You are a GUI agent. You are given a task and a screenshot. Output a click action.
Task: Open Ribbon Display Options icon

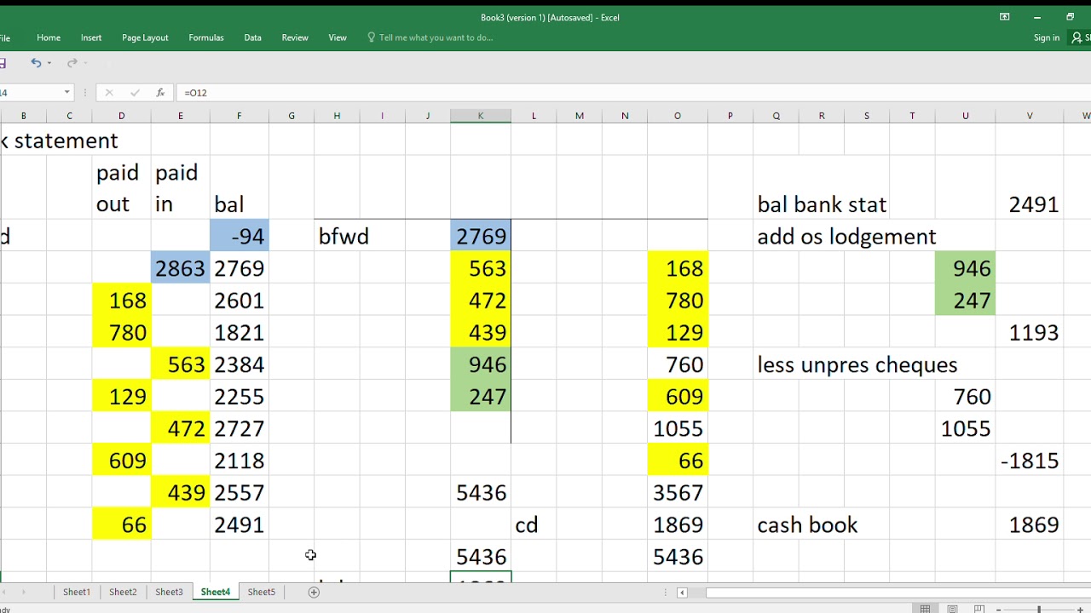1005,17
